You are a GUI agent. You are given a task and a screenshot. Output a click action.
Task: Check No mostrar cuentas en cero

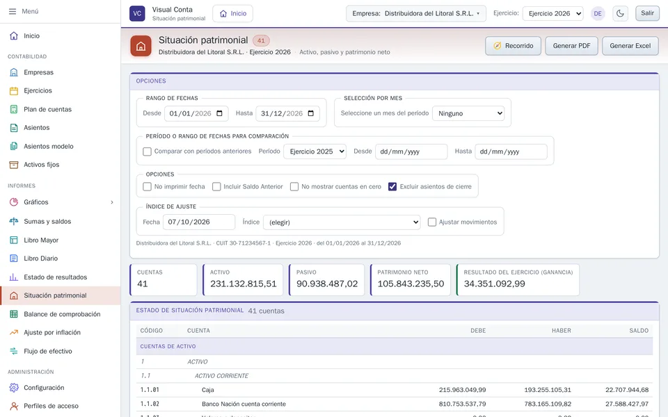click(294, 186)
